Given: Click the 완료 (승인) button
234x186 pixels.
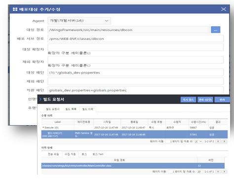Looking at the screenshot, I should (205, 99).
